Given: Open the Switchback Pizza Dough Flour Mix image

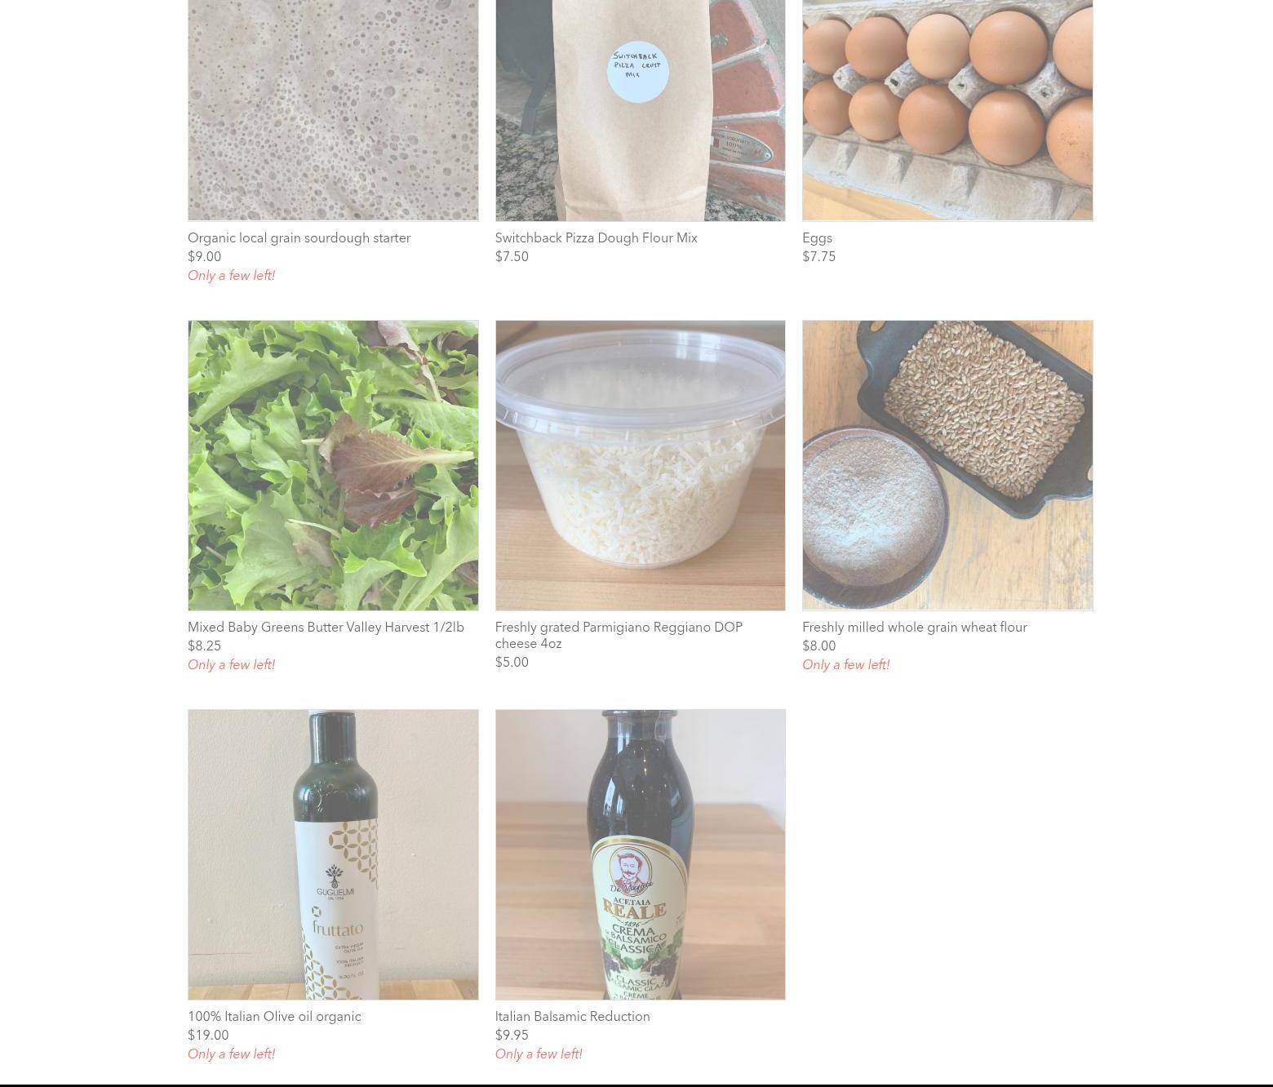Looking at the screenshot, I should tap(640, 110).
